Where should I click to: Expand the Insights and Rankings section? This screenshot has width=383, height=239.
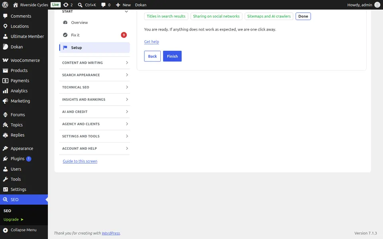pos(95,100)
